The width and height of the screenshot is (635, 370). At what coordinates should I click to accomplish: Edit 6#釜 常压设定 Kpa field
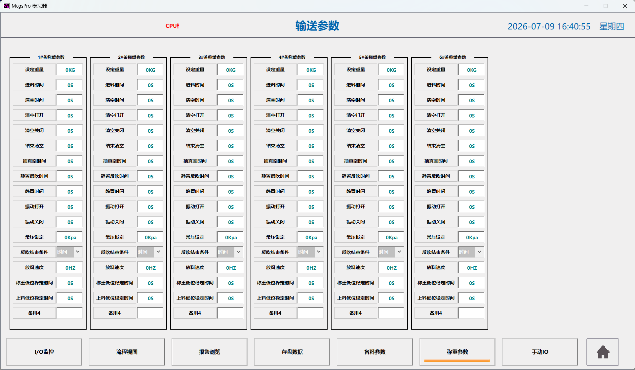click(471, 237)
